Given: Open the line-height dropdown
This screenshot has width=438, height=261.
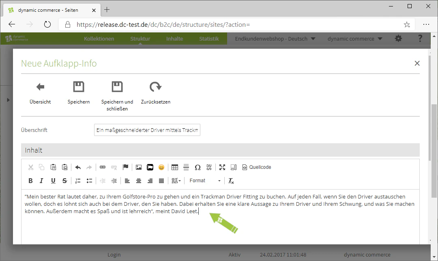Looking at the screenshot, I should tap(176, 181).
